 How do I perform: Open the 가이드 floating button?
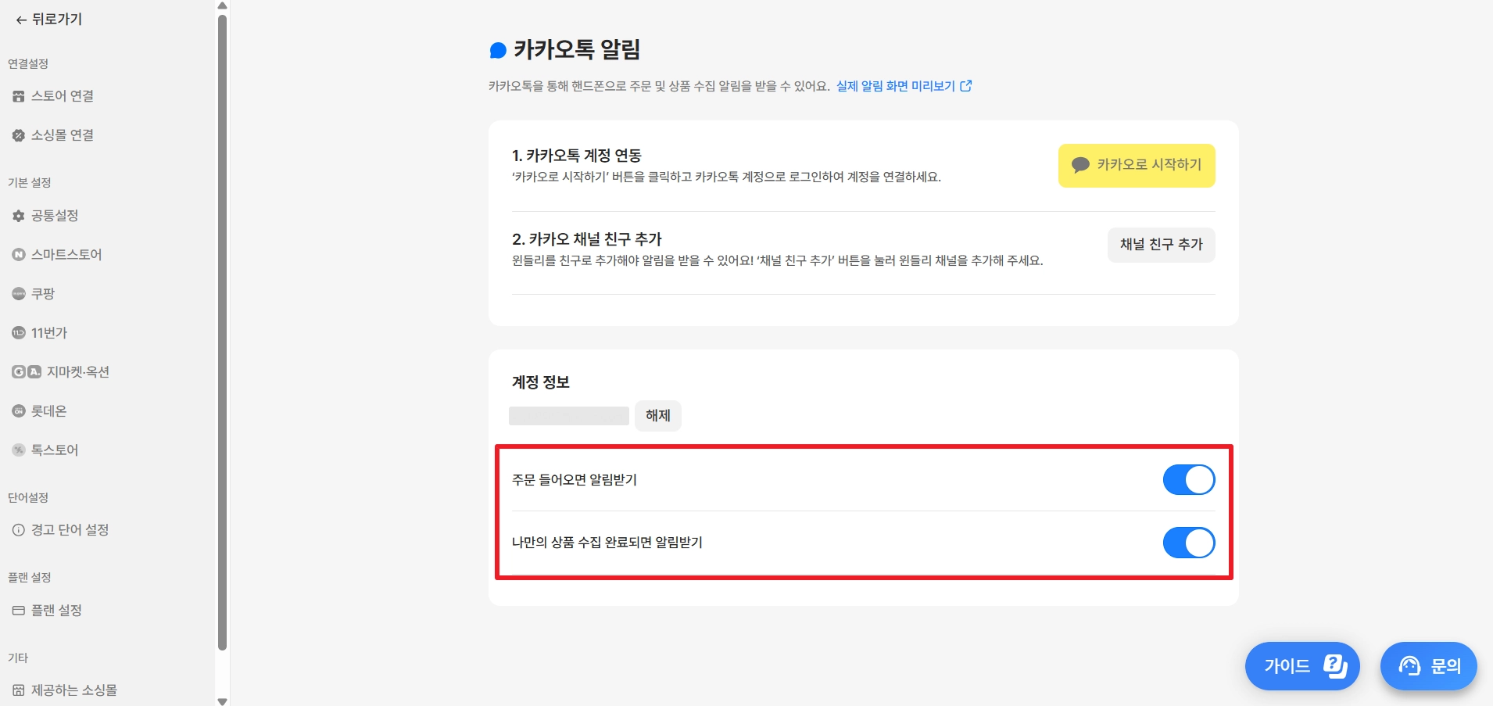click(x=1302, y=666)
